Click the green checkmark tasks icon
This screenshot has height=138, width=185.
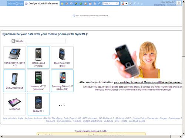pos(81,4)
